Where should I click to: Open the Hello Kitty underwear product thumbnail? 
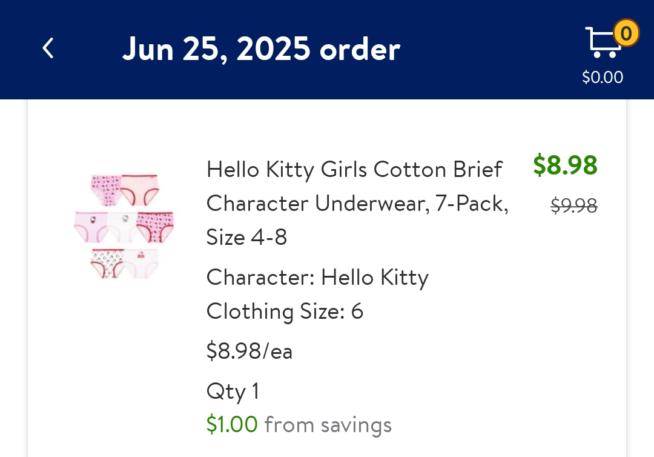coord(124,226)
